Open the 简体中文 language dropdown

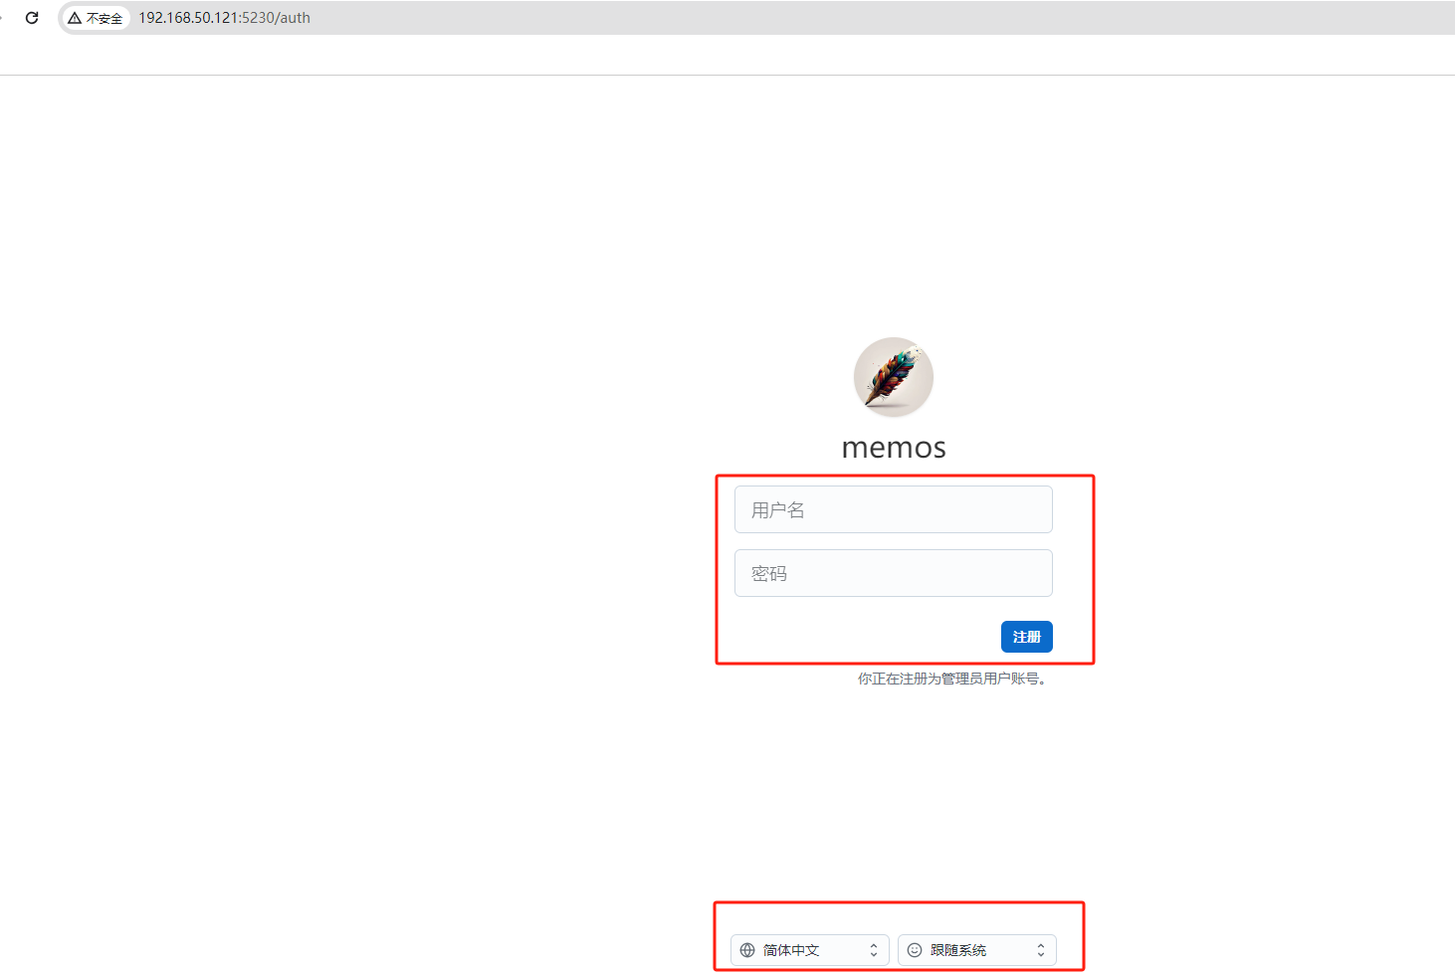[x=810, y=950]
